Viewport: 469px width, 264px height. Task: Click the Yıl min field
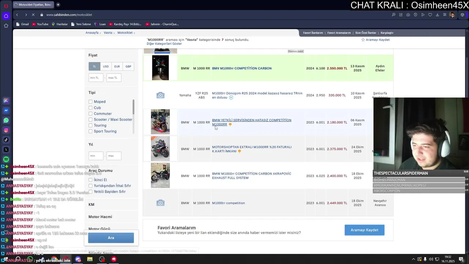pos(95,156)
